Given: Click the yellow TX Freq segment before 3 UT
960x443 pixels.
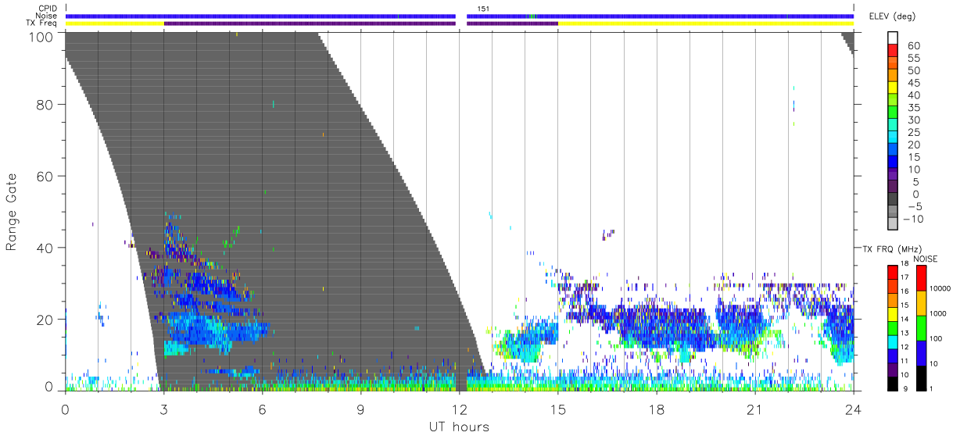Looking at the screenshot, I should (x=114, y=23).
